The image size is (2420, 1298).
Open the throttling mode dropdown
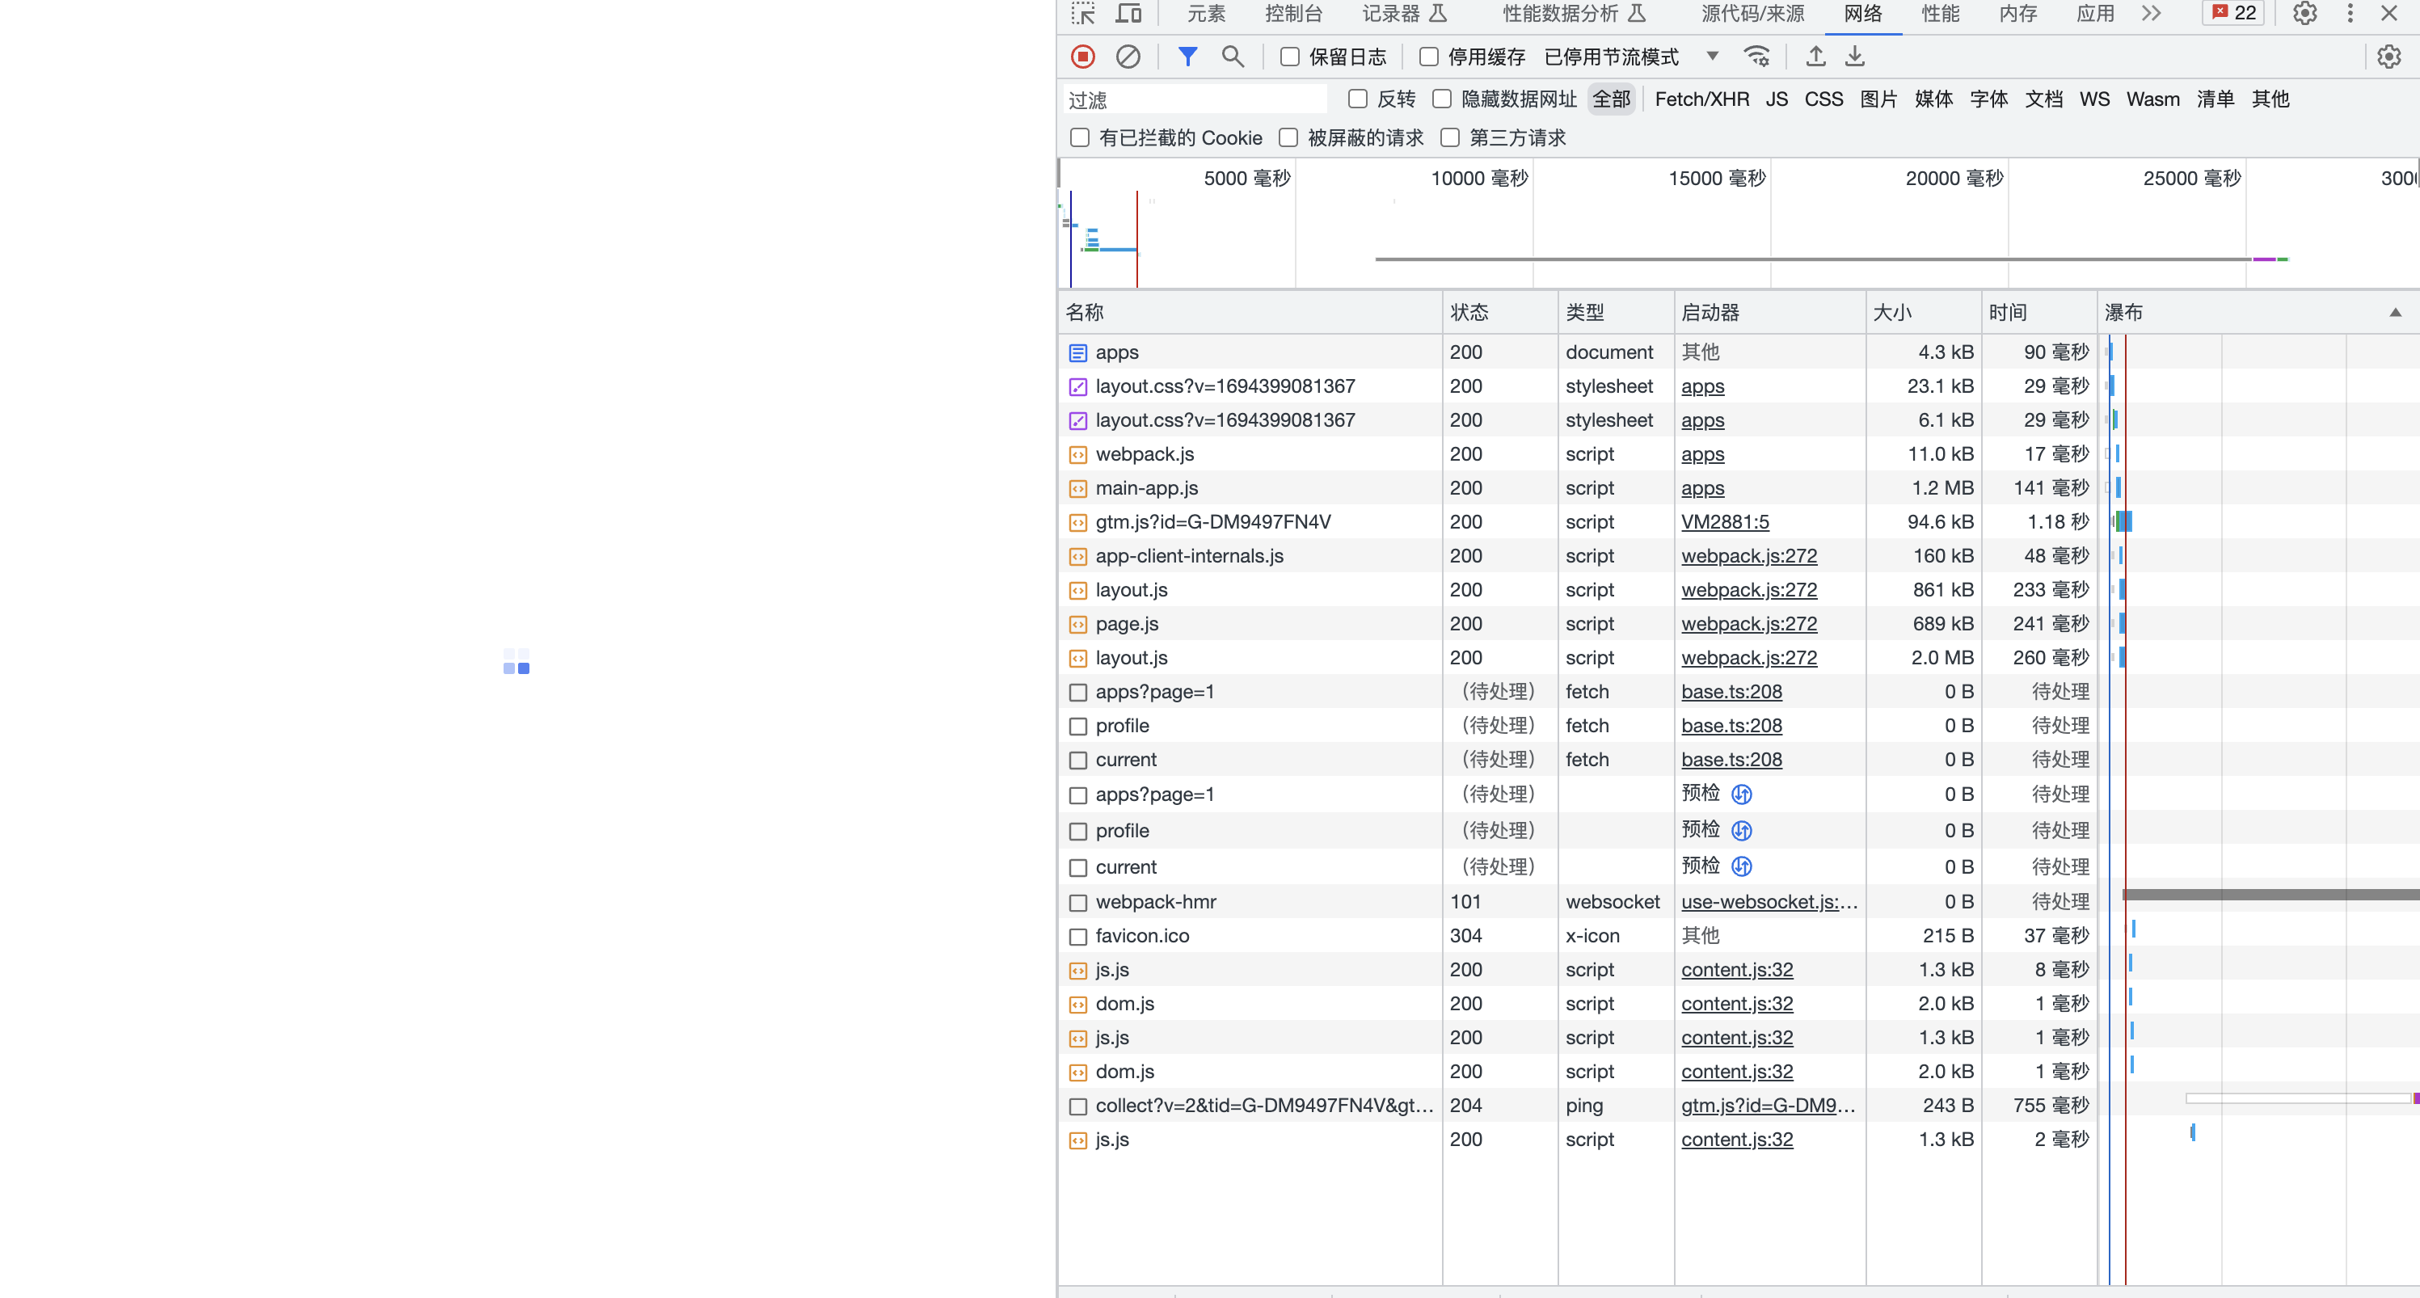(1712, 57)
